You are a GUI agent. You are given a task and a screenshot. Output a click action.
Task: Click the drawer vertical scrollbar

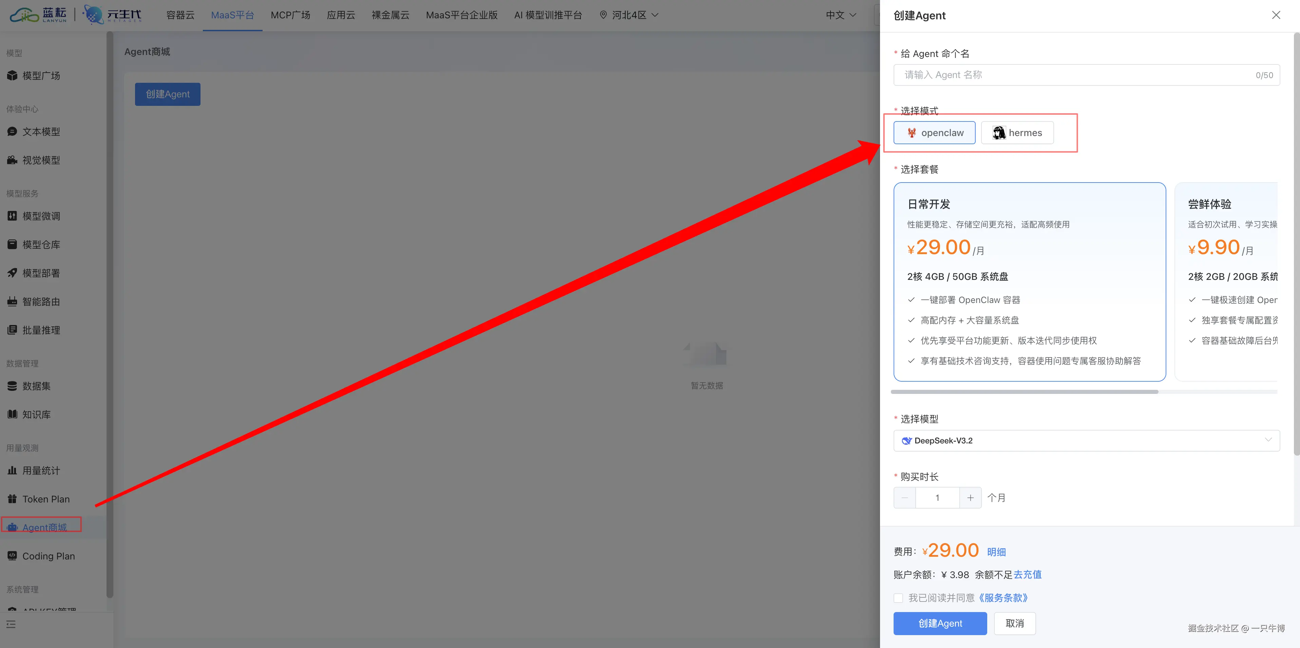pos(1297,244)
